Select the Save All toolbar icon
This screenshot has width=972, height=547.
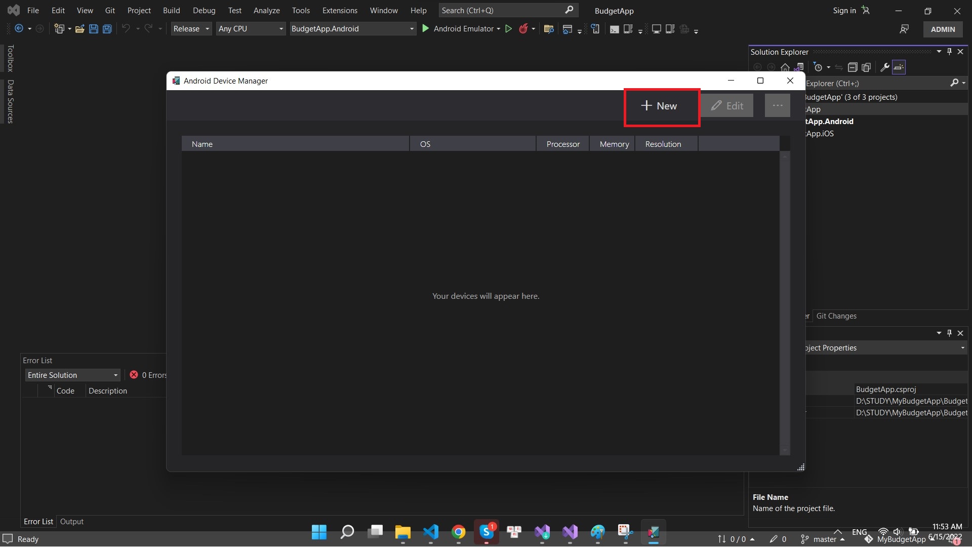coord(107,28)
